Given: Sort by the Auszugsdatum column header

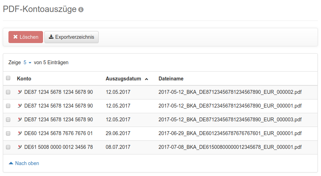Looking at the screenshot, I should (123, 79).
